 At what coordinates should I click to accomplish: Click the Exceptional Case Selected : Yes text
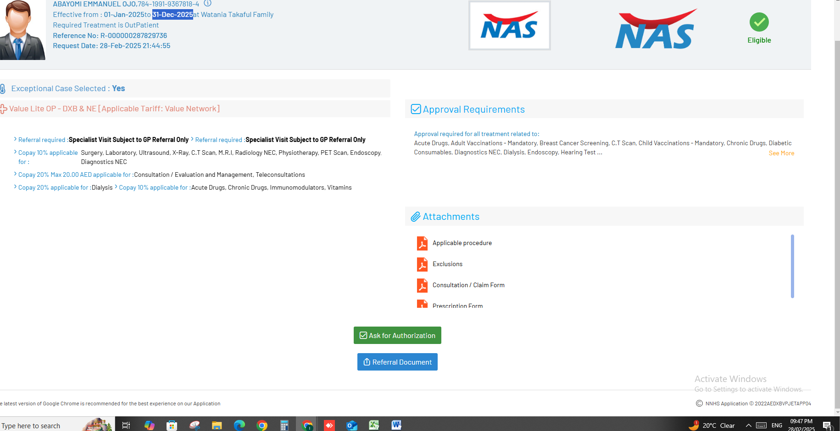[68, 89]
